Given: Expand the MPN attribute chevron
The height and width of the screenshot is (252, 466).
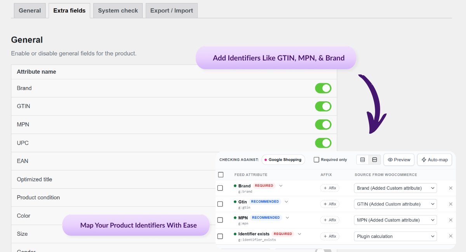Looking at the screenshot, I should [287, 217].
